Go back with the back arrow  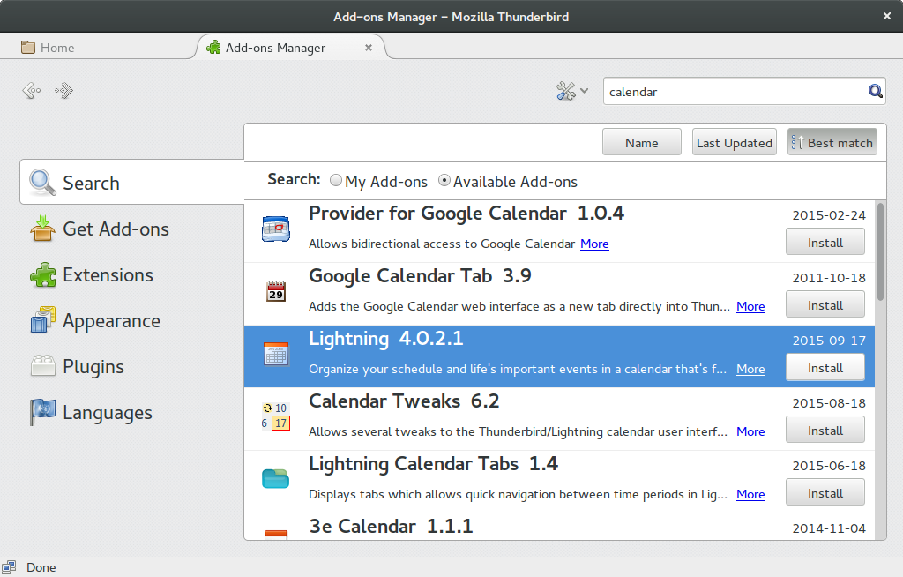pyautogui.click(x=32, y=91)
